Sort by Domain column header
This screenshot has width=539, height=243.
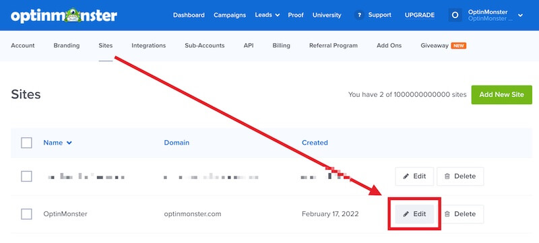tap(177, 143)
